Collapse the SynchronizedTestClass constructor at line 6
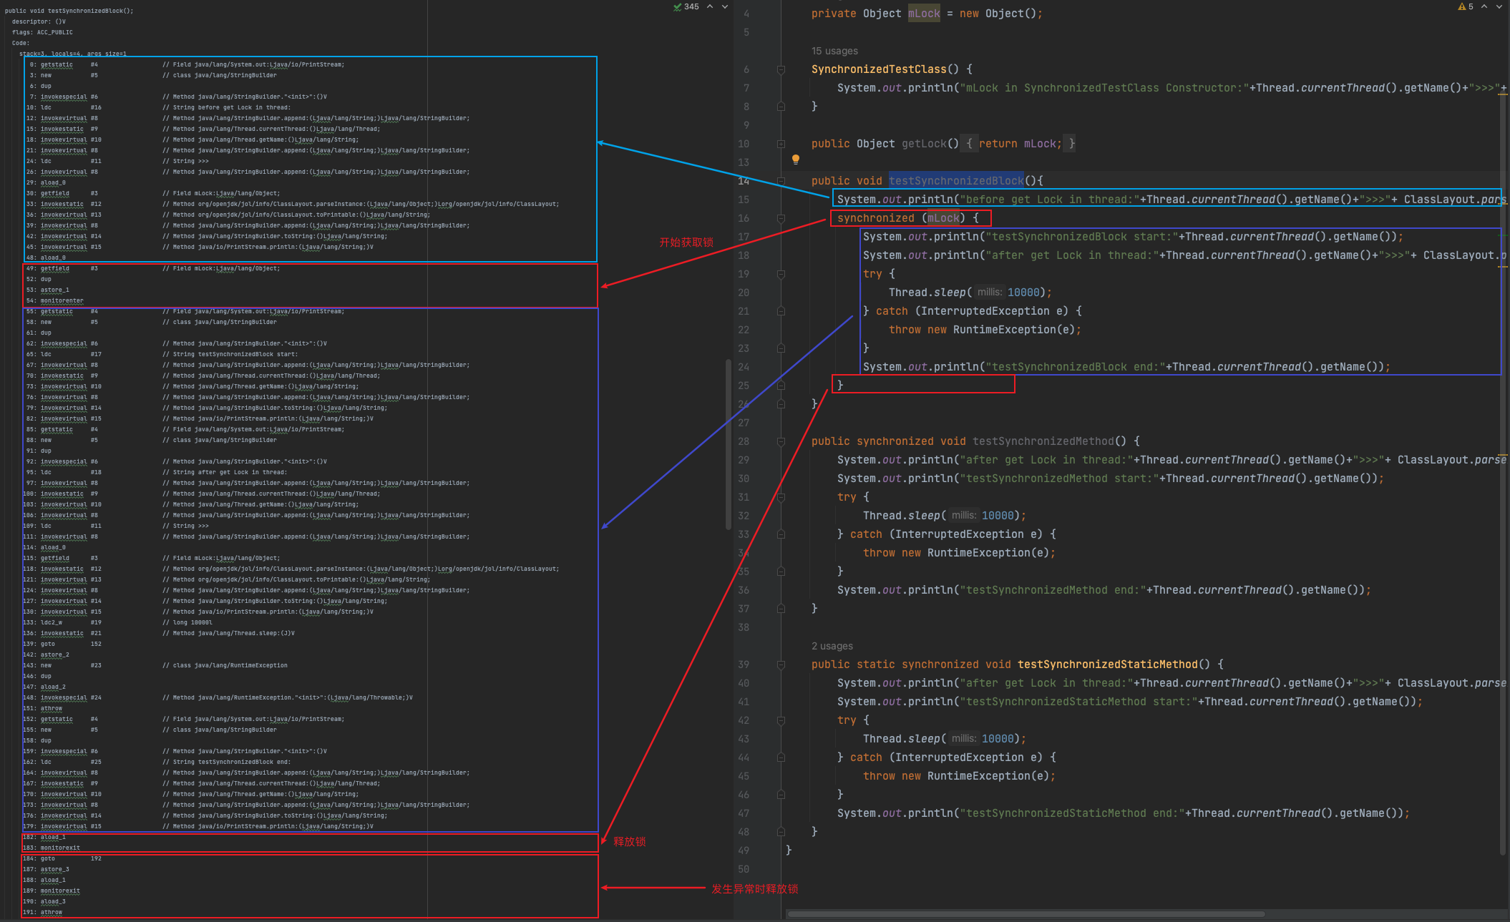Screen dimensions: 1510x922 [781, 69]
